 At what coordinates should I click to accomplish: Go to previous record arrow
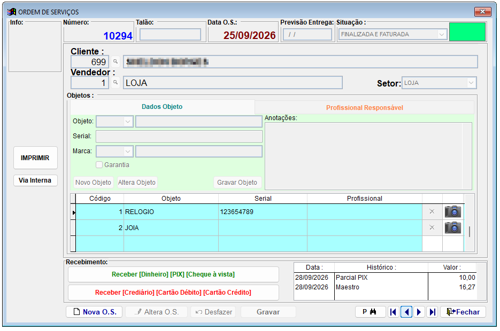point(406,312)
